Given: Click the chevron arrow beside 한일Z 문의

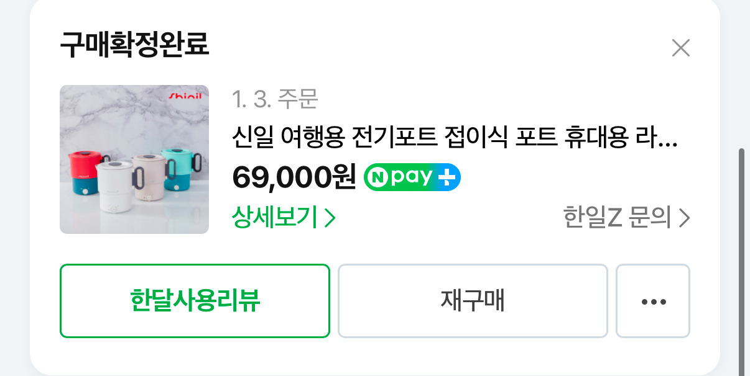Looking at the screenshot, I should (x=684, y=218).
